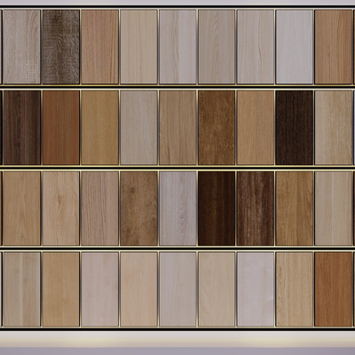This screenshot has width=355, height=355.
Task: Pick the darkest espresso wood swatch in the second row
Action: [x=295, y=128]
